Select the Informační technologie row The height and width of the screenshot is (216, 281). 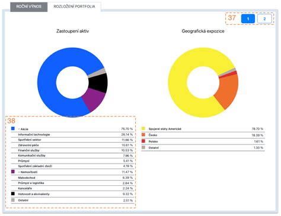[72, 135]
